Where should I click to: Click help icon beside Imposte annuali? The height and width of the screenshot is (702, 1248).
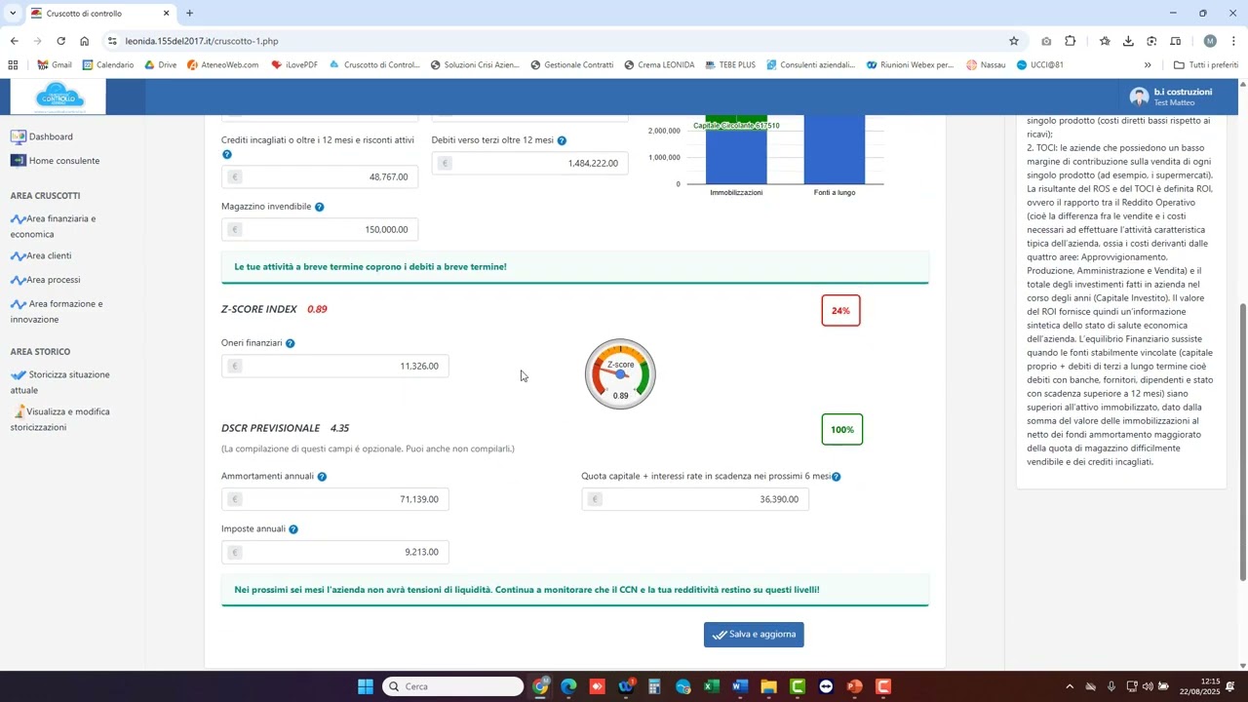pos(293,529)
